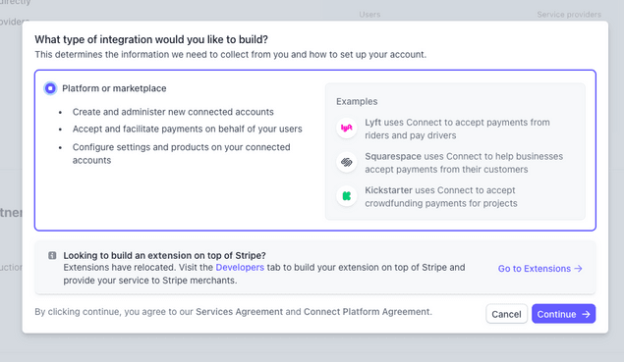The image size is (624, 362).
Task: Open the Services Agreement link
Action: tap(239, 312)
